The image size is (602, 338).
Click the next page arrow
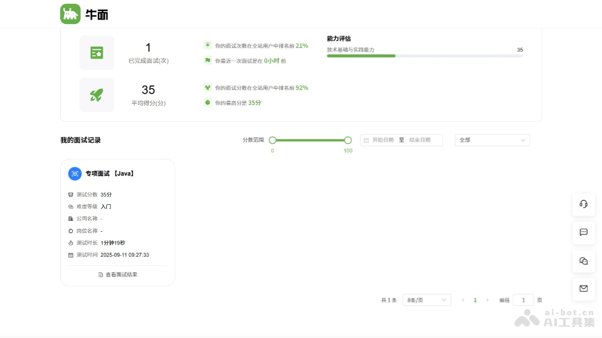tap(487, 299)
